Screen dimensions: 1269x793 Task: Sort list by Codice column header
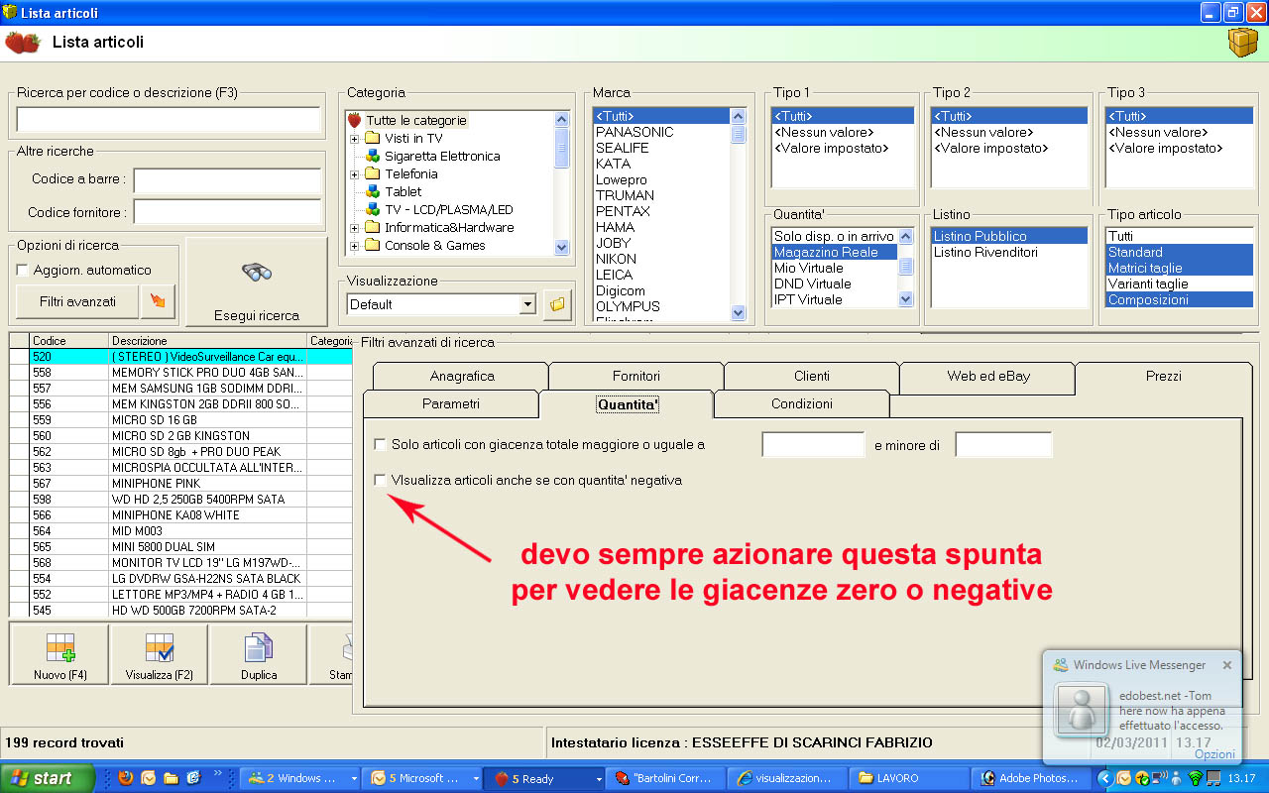69,340
